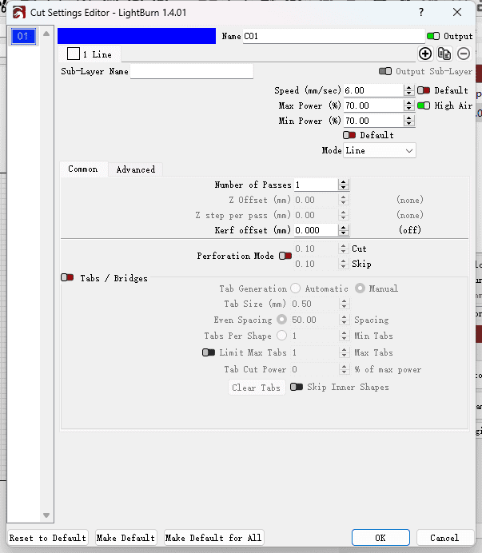This screenshot has height=553, width=482.
Task: Click the LightBurn logo icon in title bar
Action: pyautogui.click(x=19, y=13)
